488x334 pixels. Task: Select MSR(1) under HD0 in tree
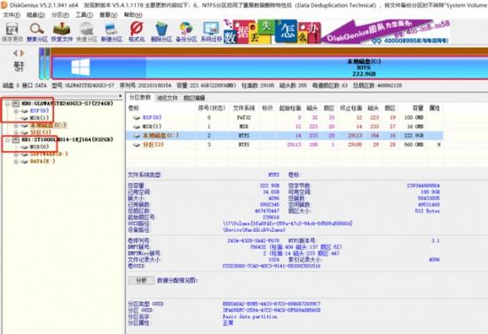coord(40,118)
